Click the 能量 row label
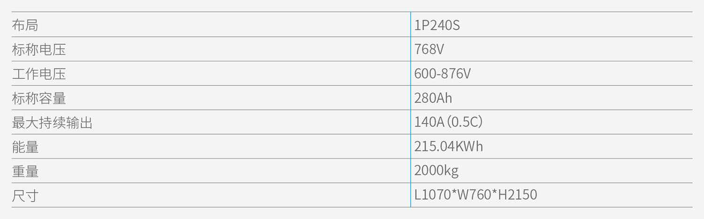 [25, 147]
